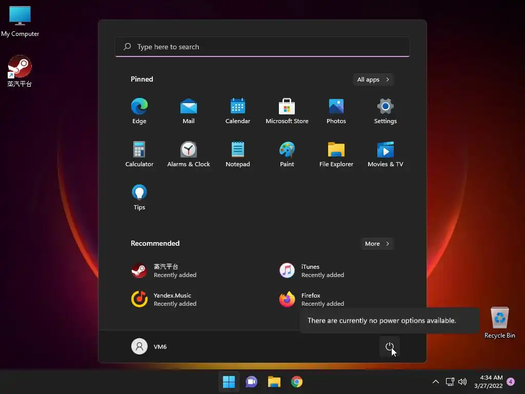This screenshot has width=525, height=394.
Task: Open File Explorer from the taskbar
Action: click(x=274, y=382)
